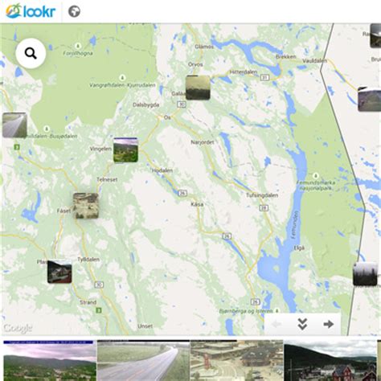Collapse panel with double chevron down

pos(302,324)
